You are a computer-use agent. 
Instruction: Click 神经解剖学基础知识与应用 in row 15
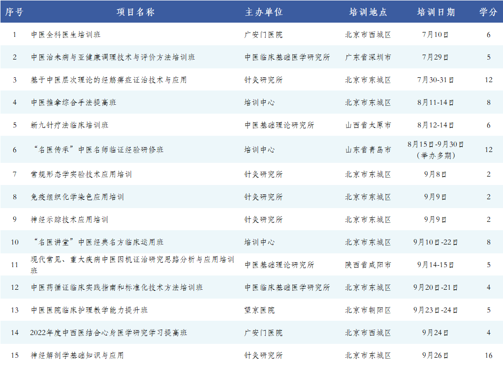77,355
